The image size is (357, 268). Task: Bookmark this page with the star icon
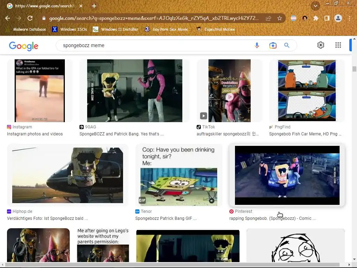[x=280, y=18]
